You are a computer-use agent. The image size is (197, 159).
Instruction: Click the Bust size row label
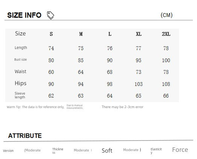pos(20,60)
